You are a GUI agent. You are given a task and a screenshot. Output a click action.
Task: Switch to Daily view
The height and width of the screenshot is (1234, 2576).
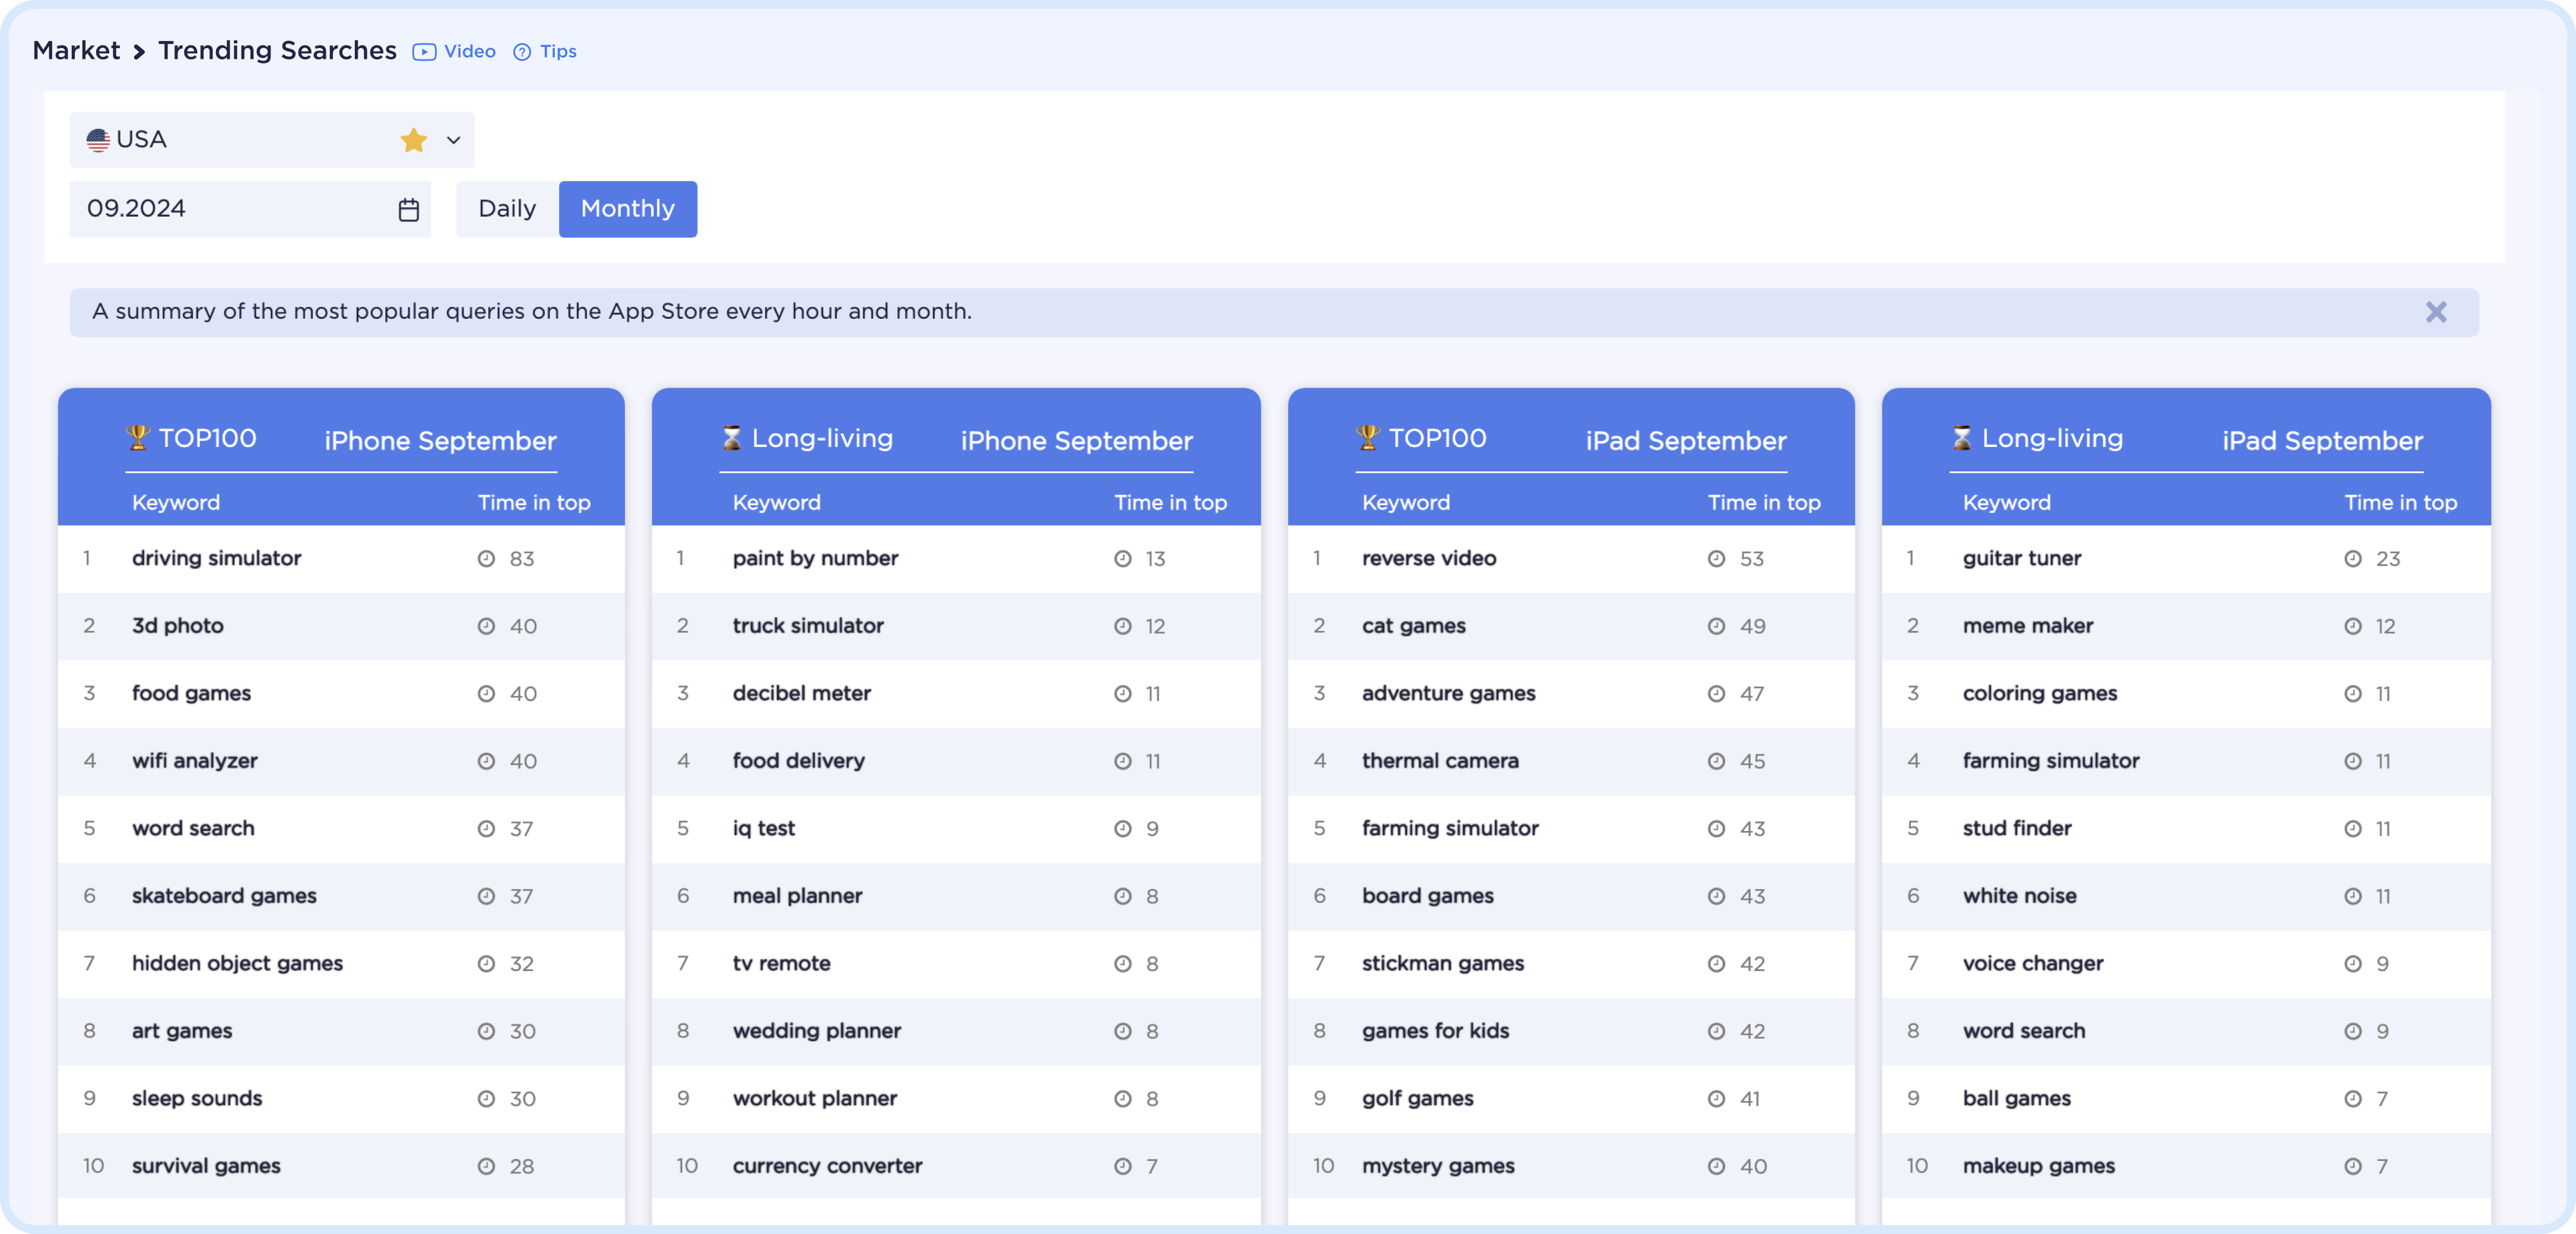[x=507, y=209]
